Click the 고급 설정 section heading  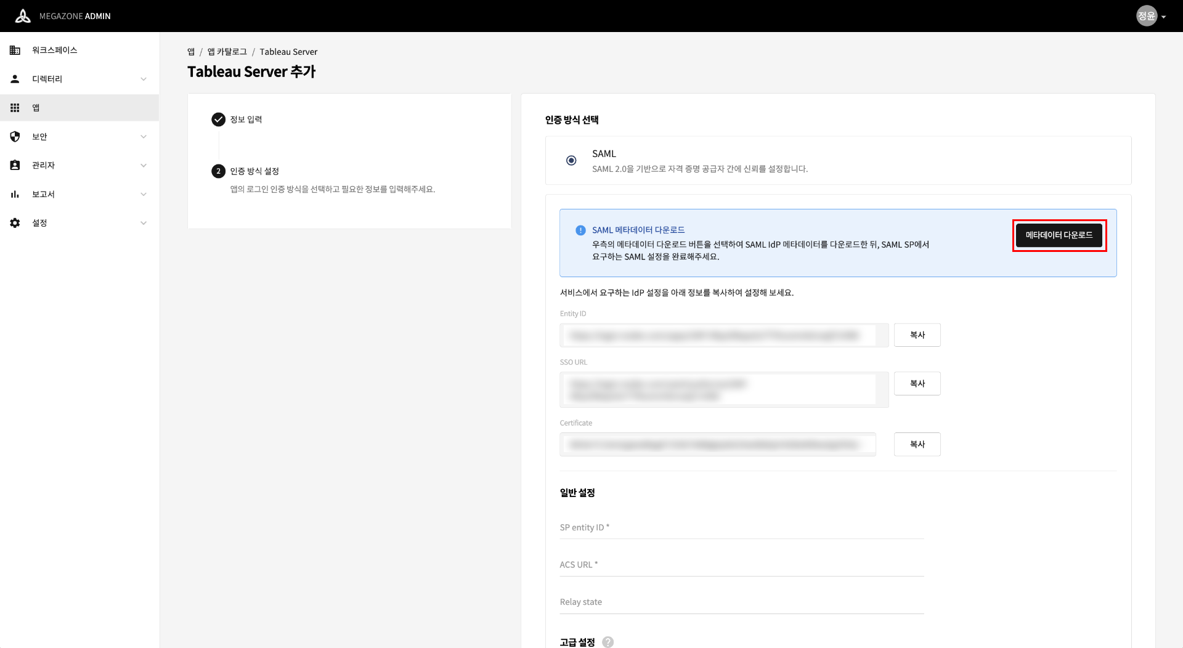[577, 642]
